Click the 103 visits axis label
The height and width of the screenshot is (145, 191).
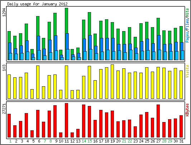(x=4, y=68)
